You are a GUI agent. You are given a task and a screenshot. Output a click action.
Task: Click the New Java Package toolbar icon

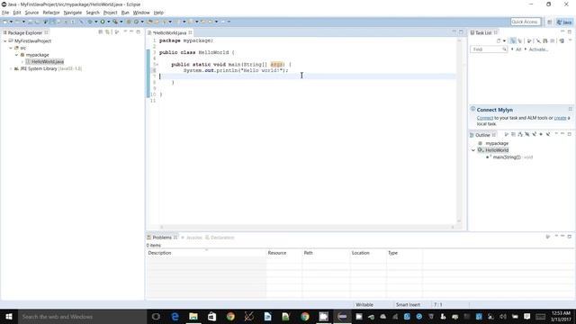(x=128, y=22)
